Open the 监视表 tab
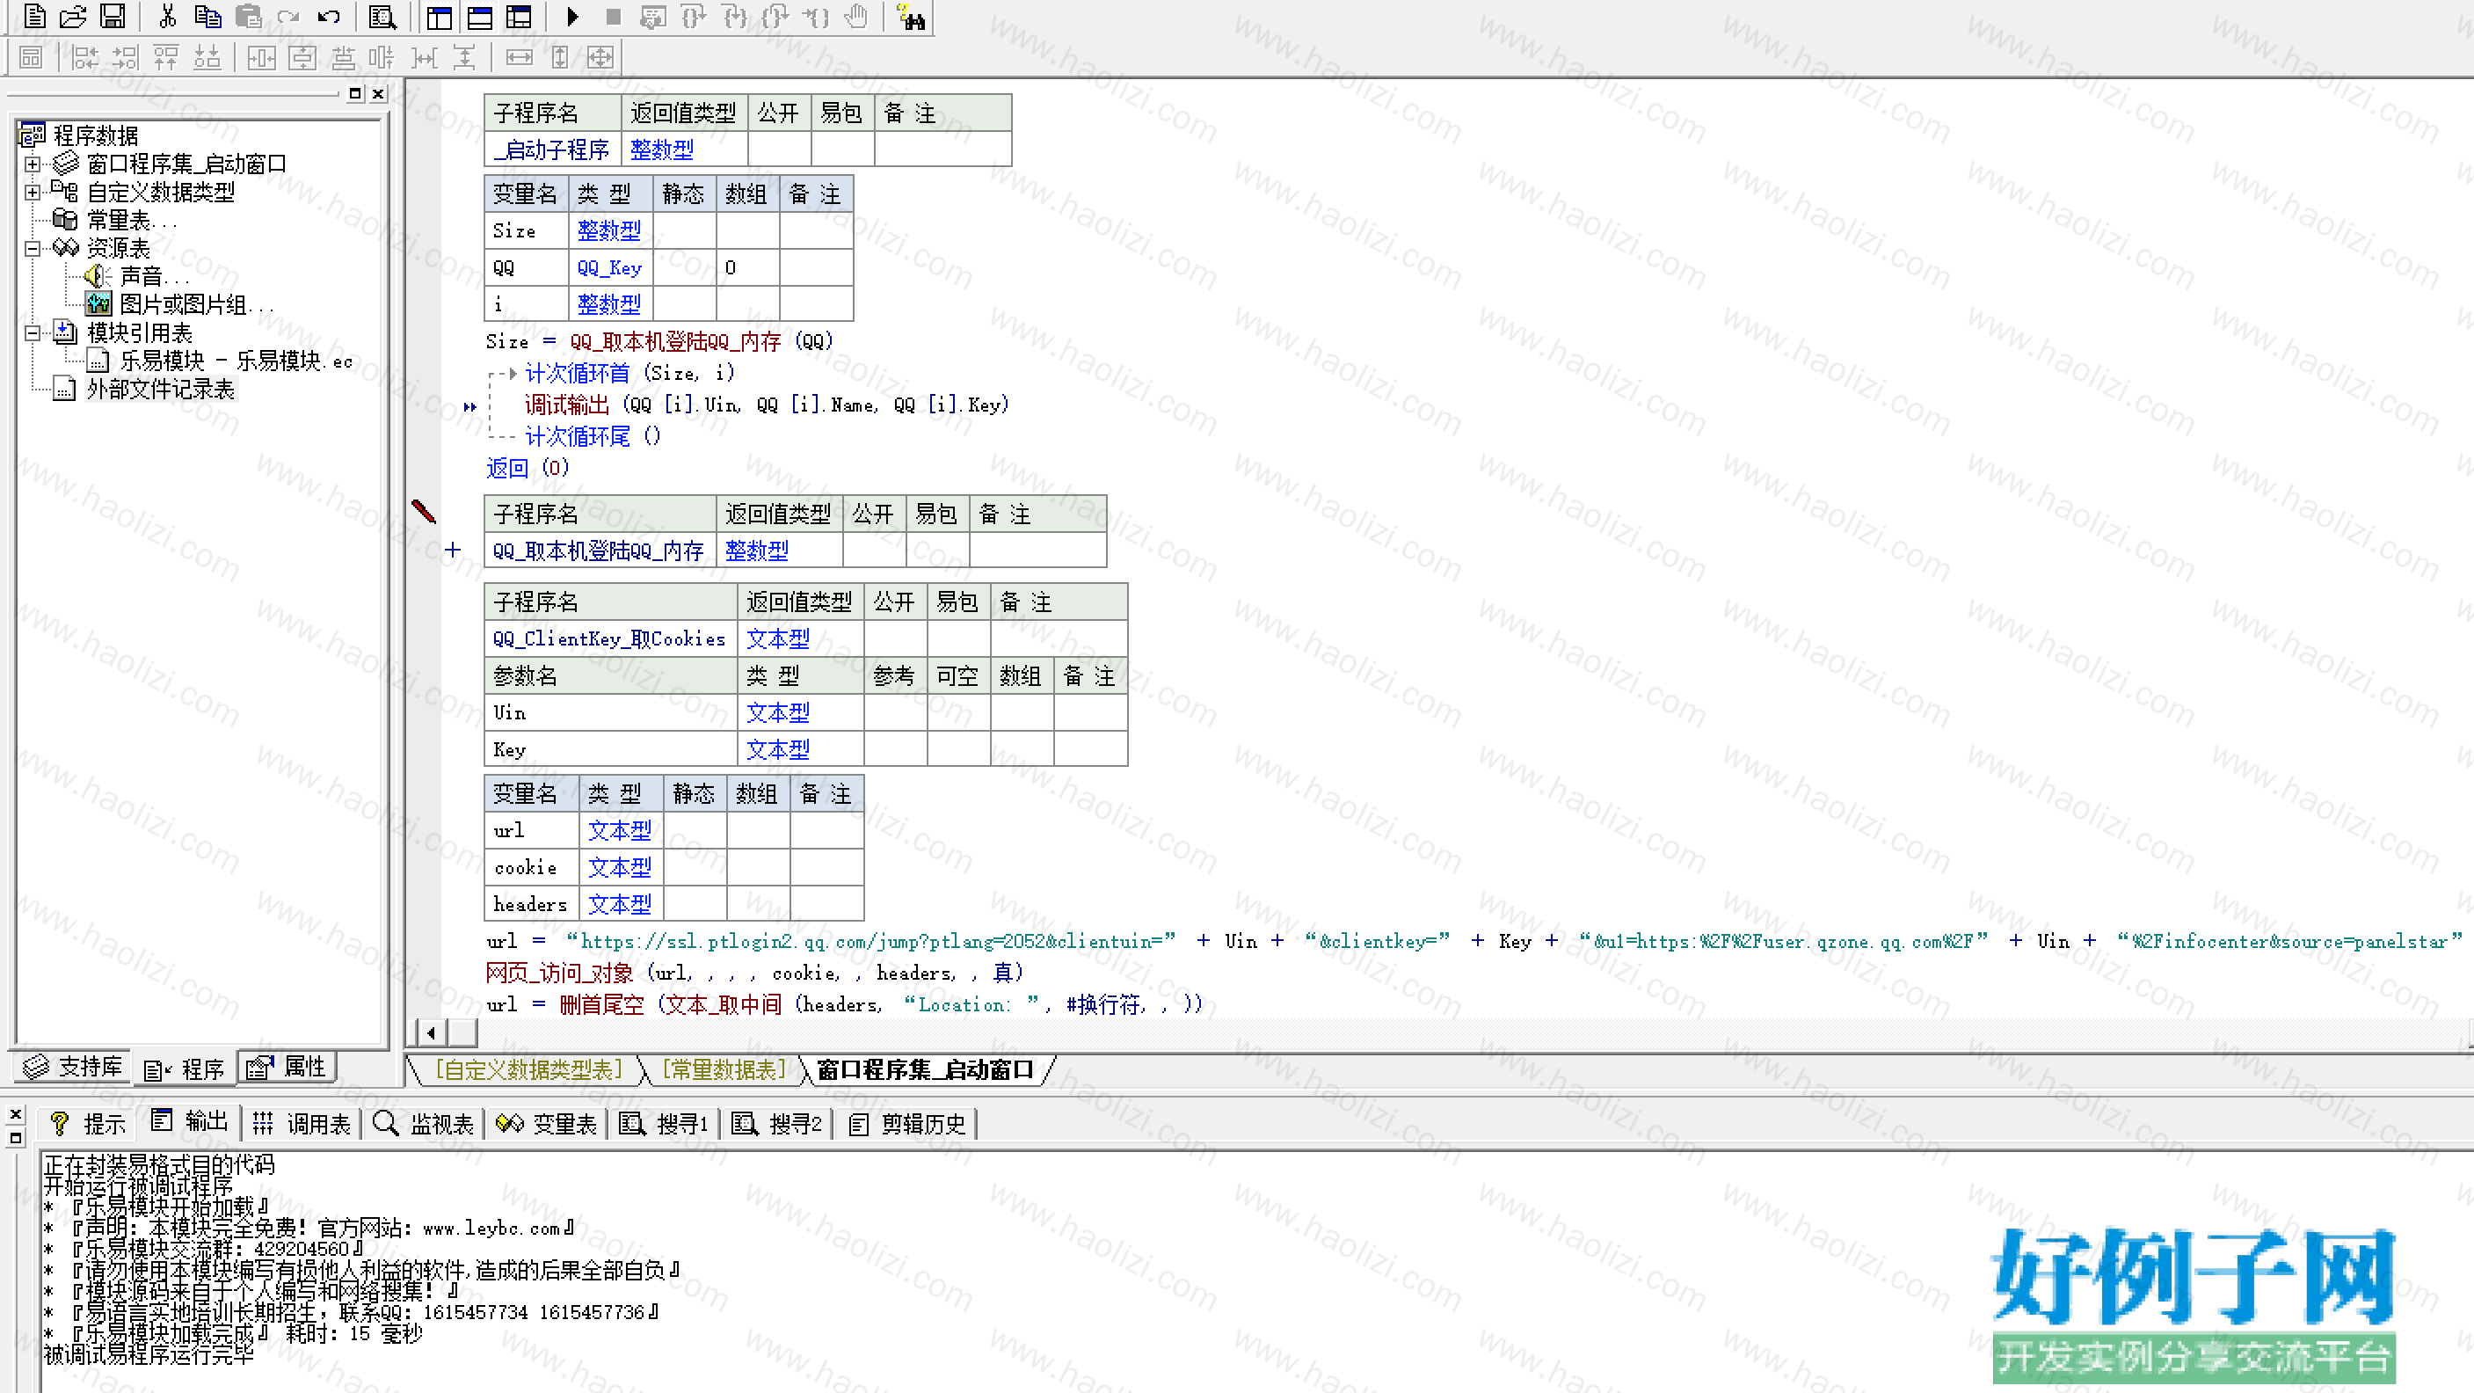Image resolution: width=2474 pixels, height=1393 pixels. click(424, 1123)
